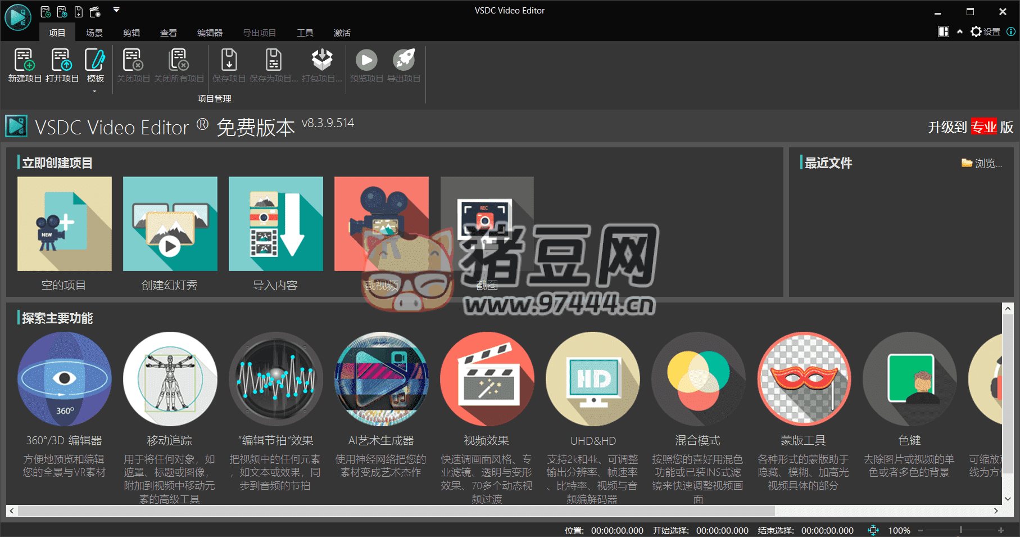
Task: Collapse the ribbon with the up arrow
Action: [960, 31]
